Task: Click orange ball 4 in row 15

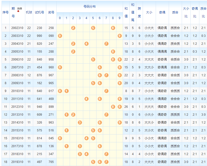Action: (x=87, y=138)
